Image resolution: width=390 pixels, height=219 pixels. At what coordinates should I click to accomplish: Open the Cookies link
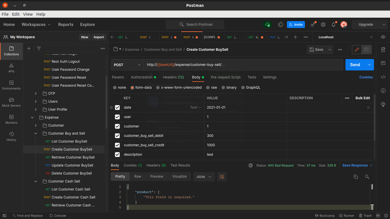tap(366, 77)
